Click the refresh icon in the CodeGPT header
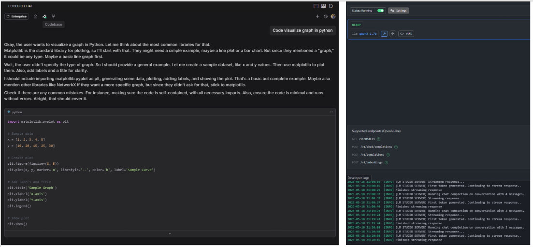 coord(331,6)
